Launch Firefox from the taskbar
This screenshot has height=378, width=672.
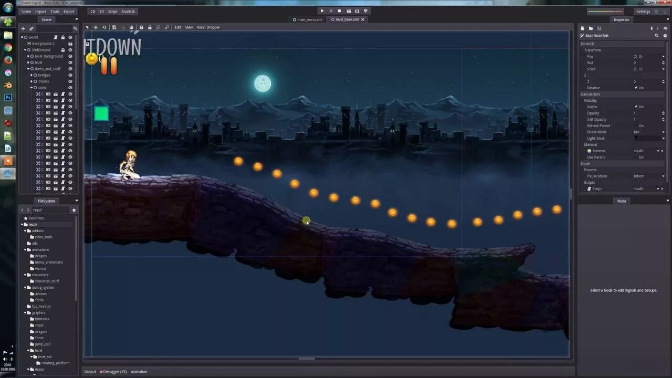point(8,60)
